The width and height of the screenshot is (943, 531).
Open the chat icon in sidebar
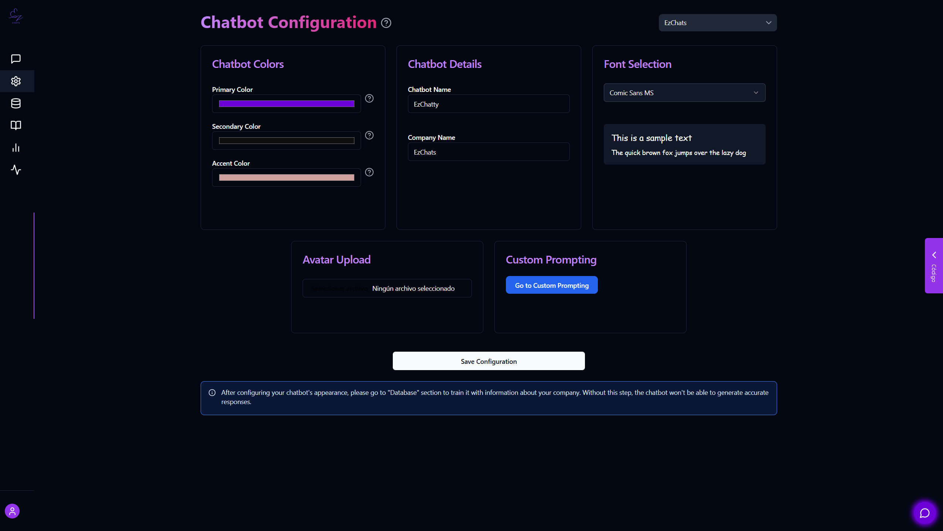[16, 59]
